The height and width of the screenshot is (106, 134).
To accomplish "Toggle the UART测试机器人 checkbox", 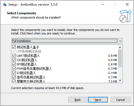I will [14, 56].
